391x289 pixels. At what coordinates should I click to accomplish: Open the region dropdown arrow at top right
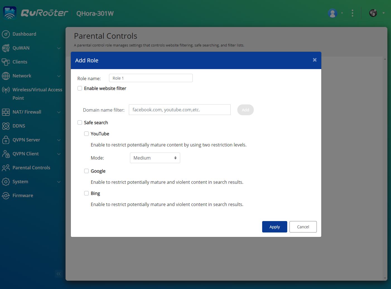383,13
